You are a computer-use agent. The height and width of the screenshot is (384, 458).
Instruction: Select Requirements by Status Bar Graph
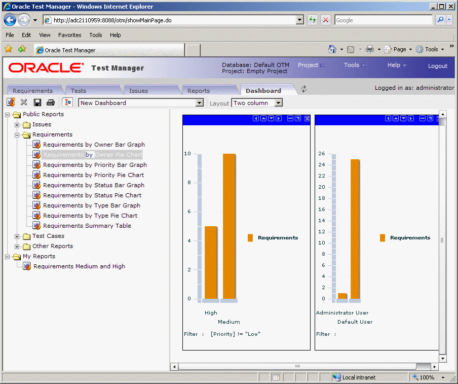pyautogui.click(x=93, y=185)
